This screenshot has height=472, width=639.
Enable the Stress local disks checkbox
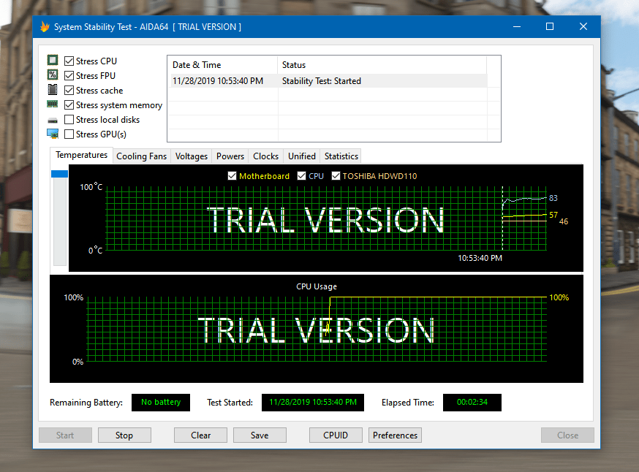(69, 120)
